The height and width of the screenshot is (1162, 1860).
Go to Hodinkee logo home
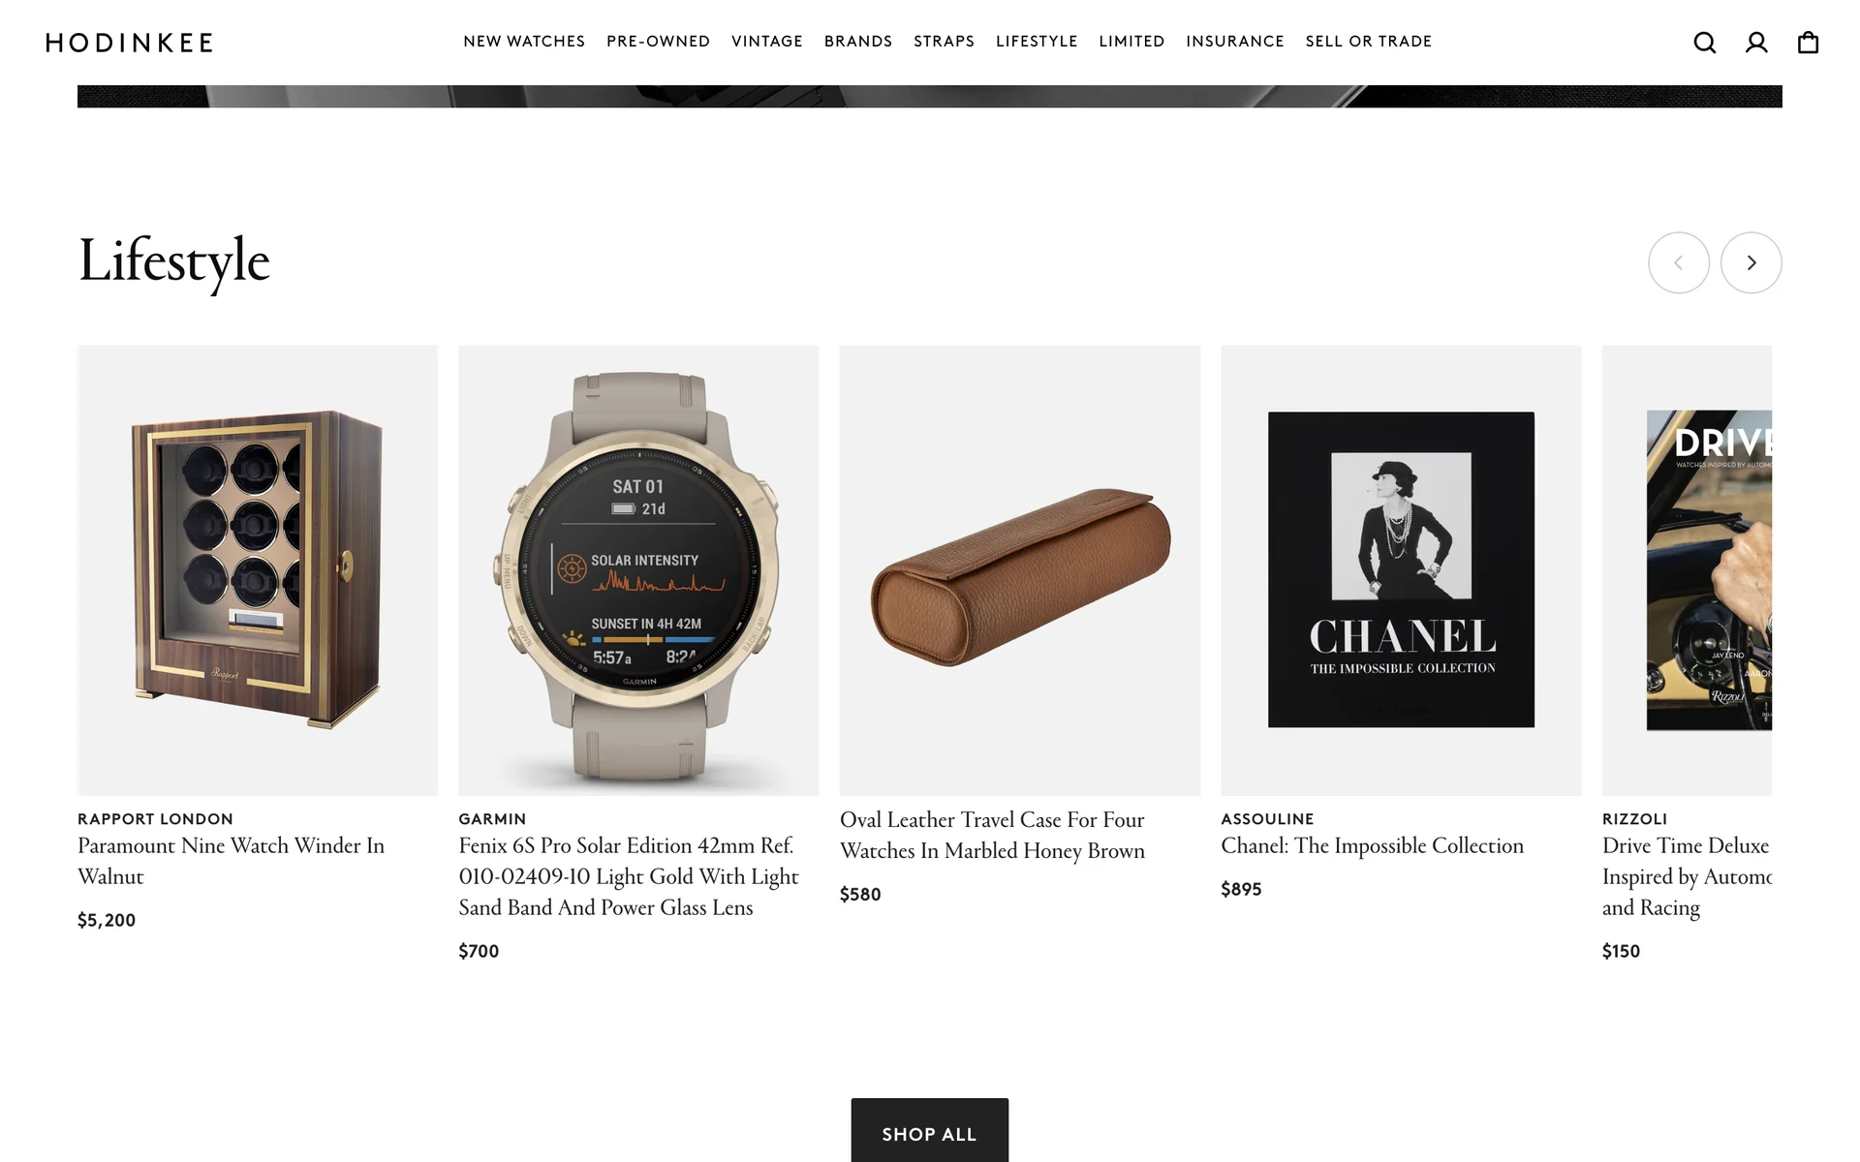click(129, 43)
